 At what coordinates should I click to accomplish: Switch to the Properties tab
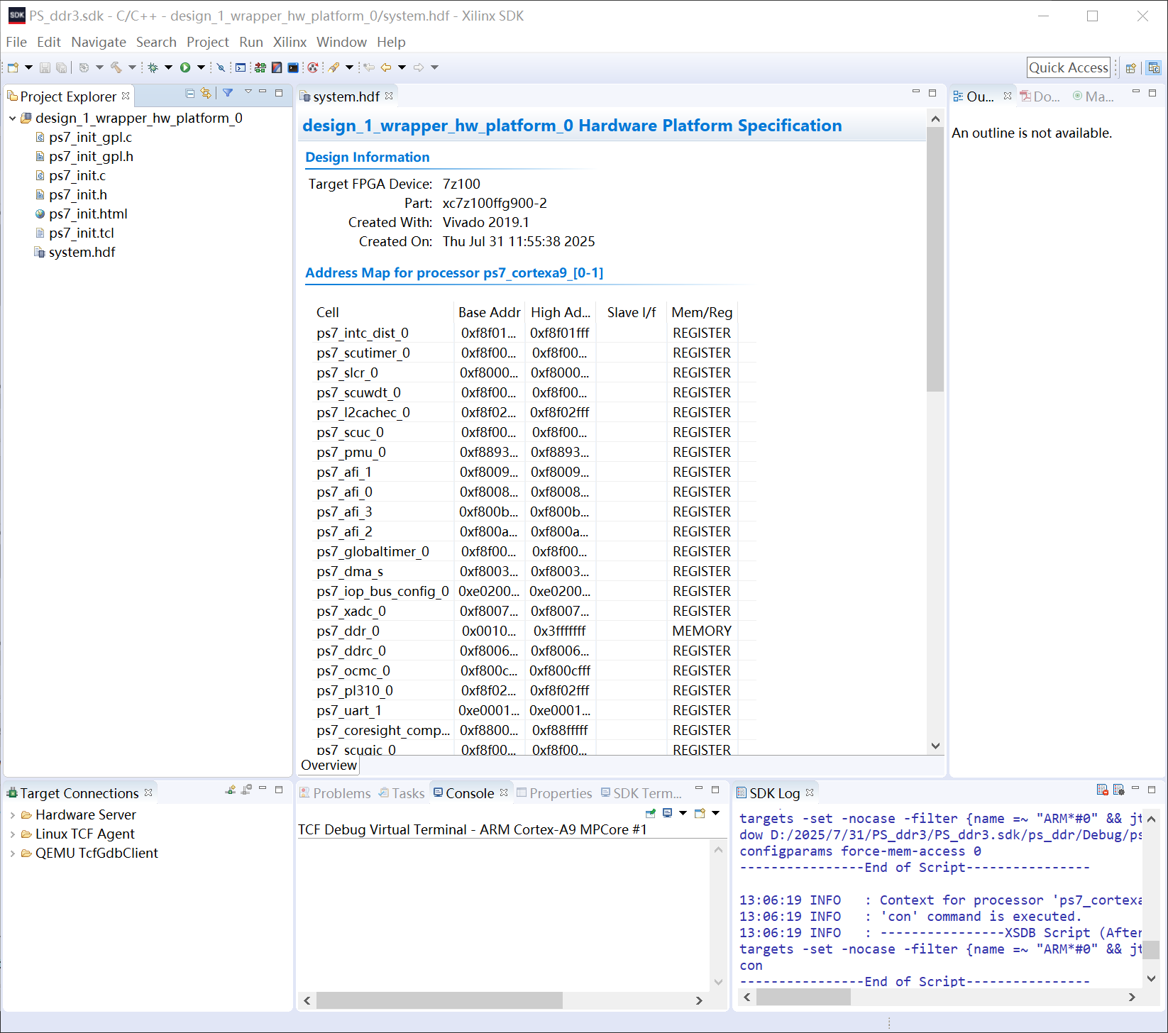(x=554, y=793)
